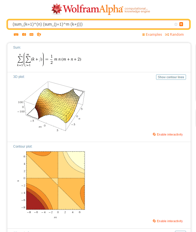Image resolution: width=196 pixels, height=232 pixels.
Task: Enable interactivity for the contour plot
Action: pos(168,221)
